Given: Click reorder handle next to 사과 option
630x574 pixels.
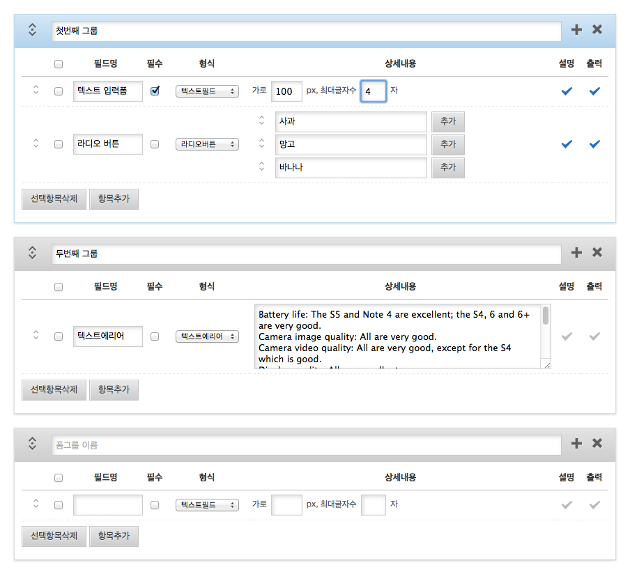Looking at the screenshot, I should coord(261,121).
